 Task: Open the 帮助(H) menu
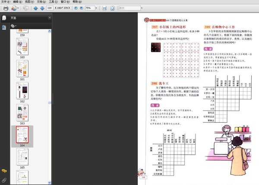coord(75,2)
